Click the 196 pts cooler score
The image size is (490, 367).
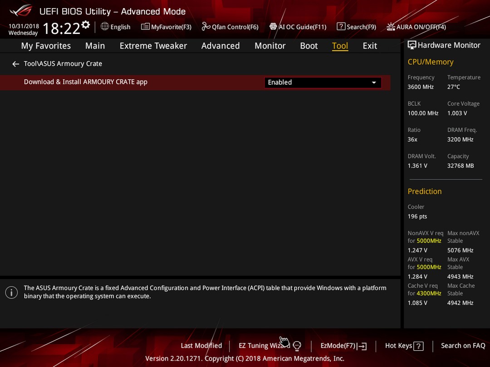coord(417,217)
